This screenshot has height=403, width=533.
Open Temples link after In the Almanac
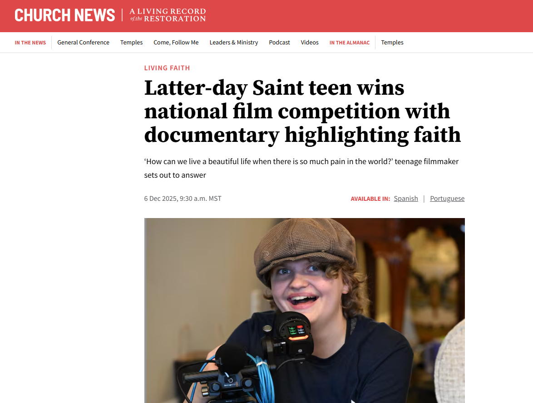[x=392, y=43]
